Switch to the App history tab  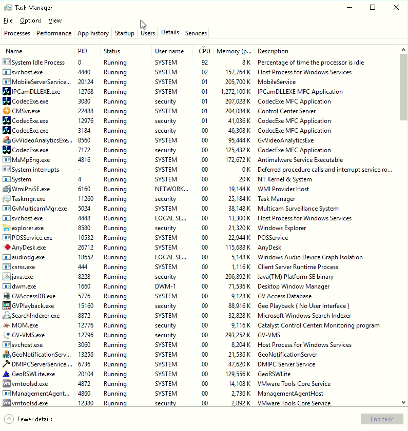click(x=93, y=33)
